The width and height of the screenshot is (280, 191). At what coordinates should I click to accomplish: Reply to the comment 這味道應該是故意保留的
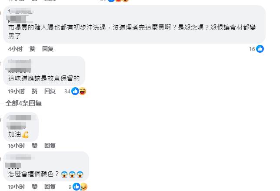[x=50, y=91]
